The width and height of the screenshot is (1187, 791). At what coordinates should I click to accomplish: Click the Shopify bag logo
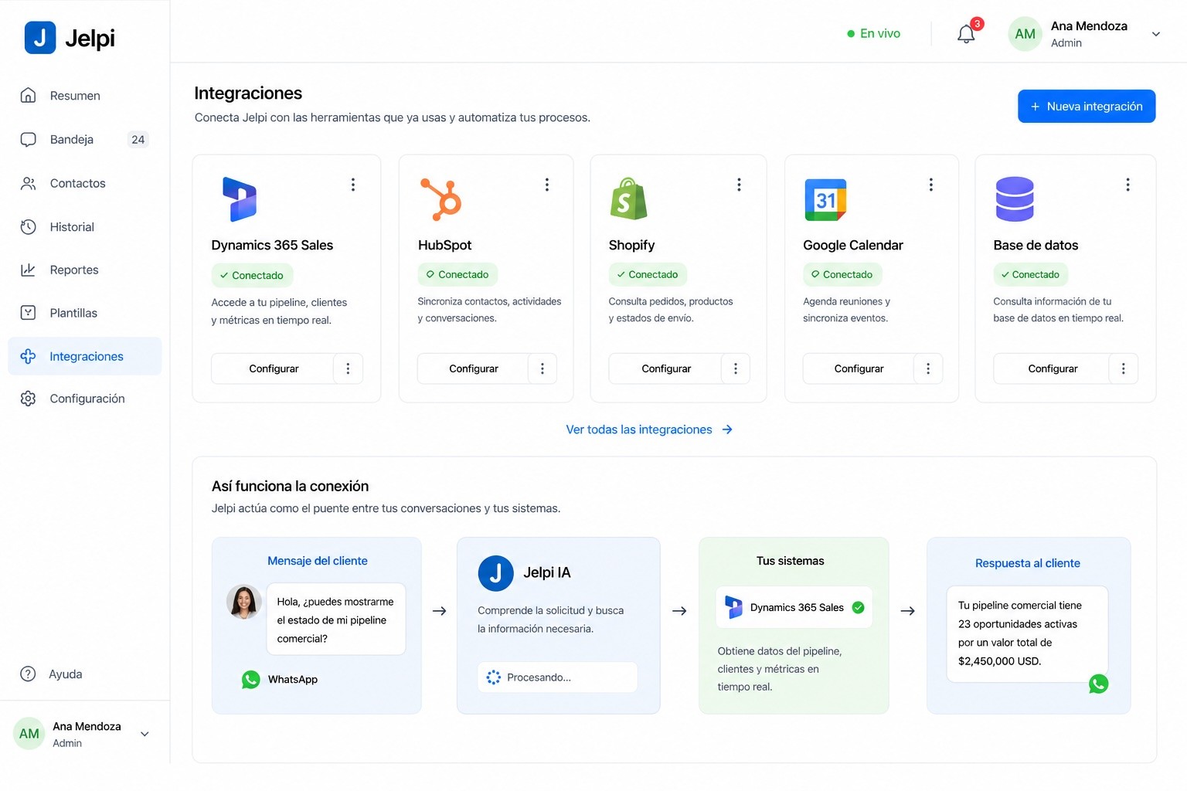628,199
